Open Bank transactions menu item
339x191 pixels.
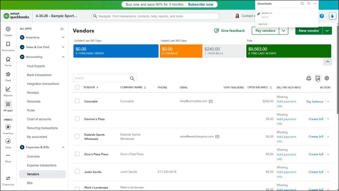pos(39,75)
